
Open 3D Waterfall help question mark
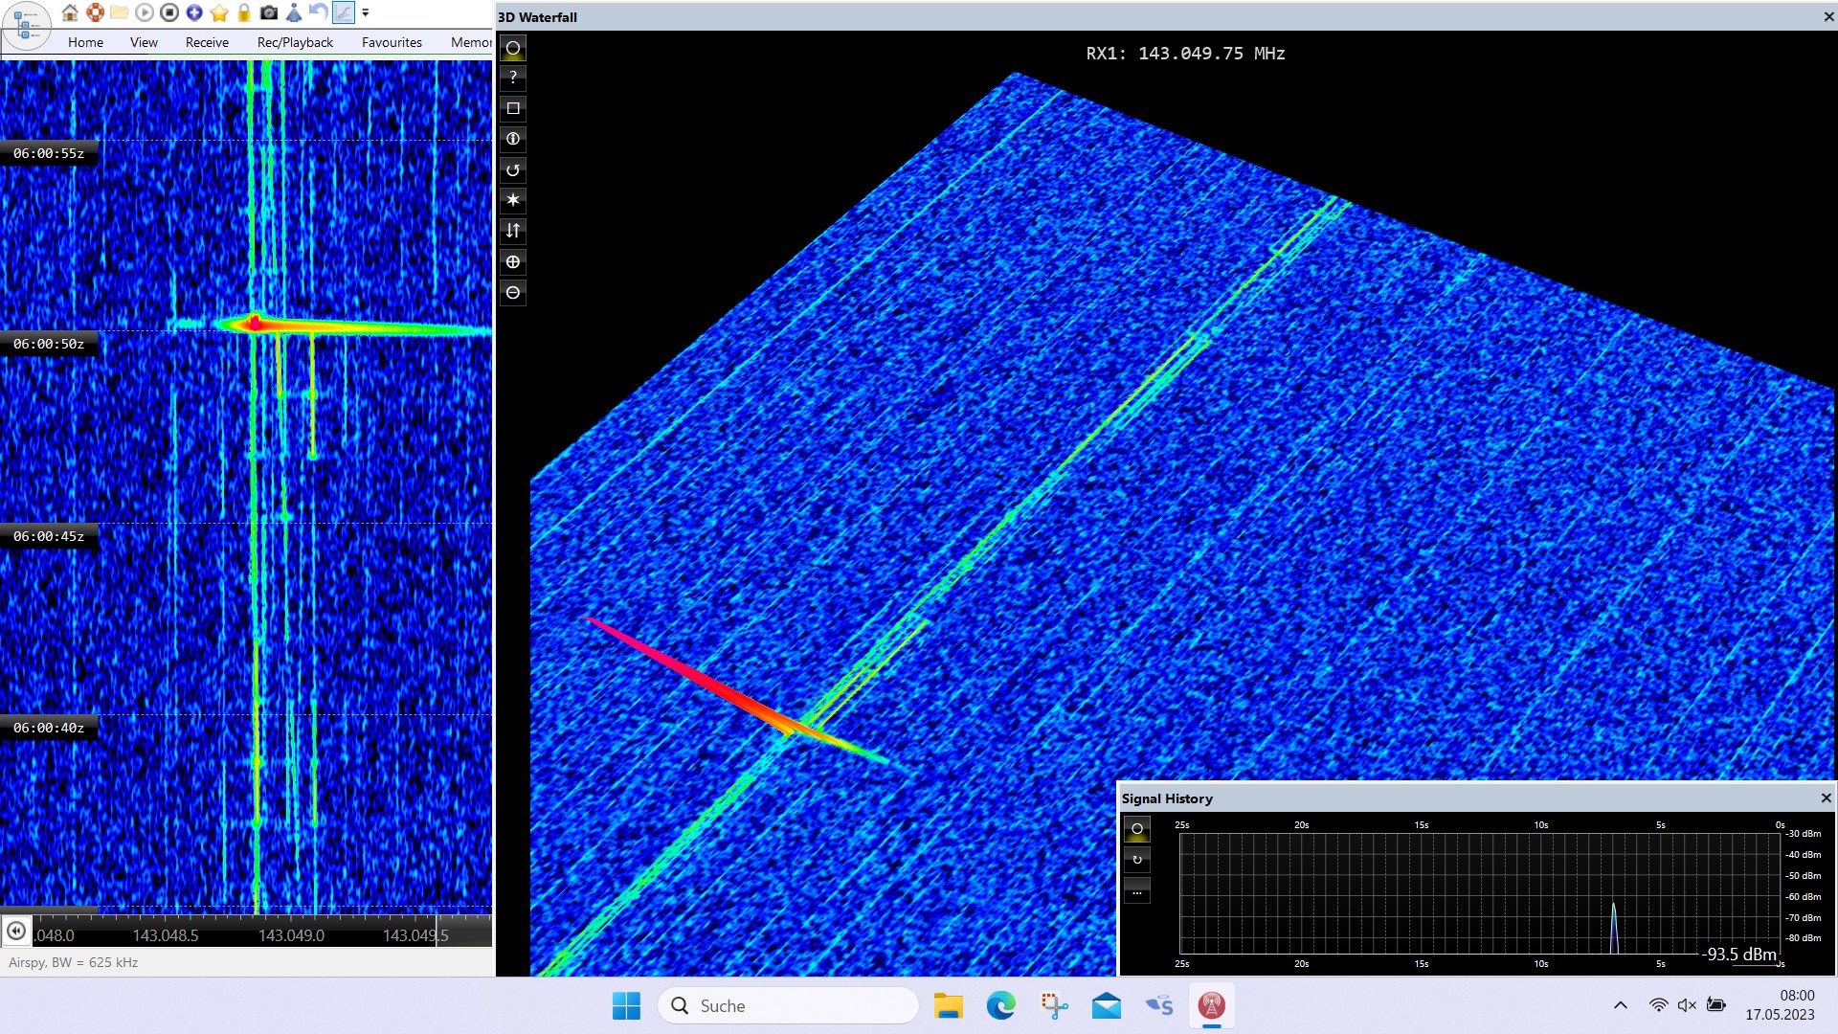tap(513, 78)
